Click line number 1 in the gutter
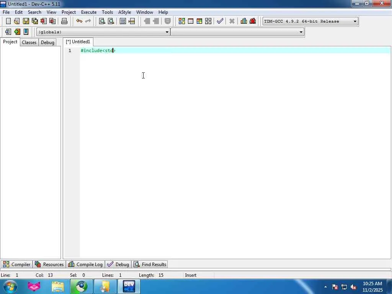The image size is (392, 294). tap(70, 51)
